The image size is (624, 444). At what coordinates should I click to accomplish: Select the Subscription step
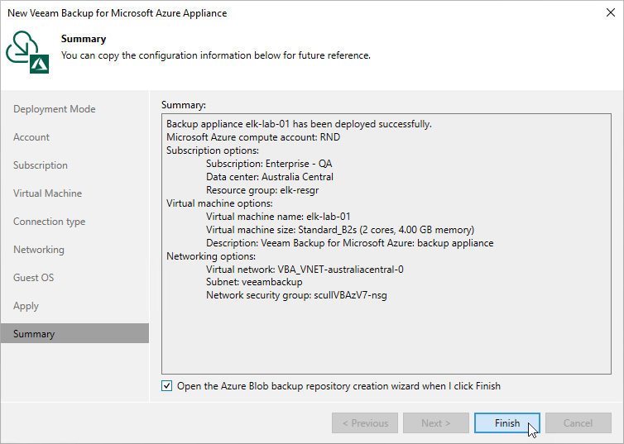coord(41,165)
